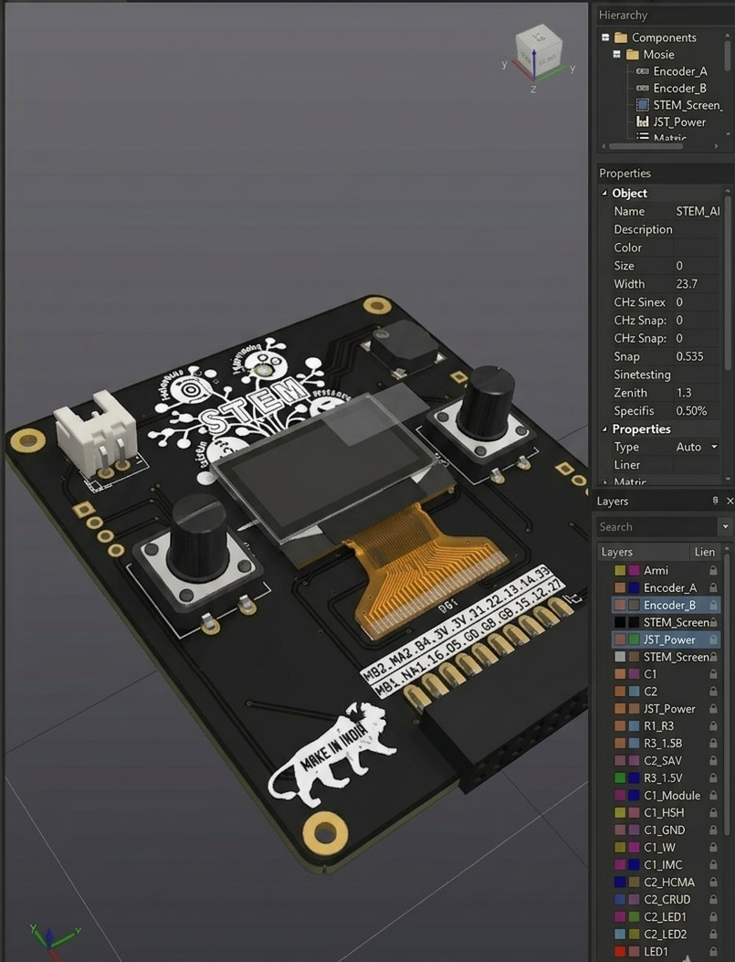This screenshot has width=735, height=962.
Task: Click lock icon of R3_1.5V layer
Action: pyautogui.click(x=713, y=778)
